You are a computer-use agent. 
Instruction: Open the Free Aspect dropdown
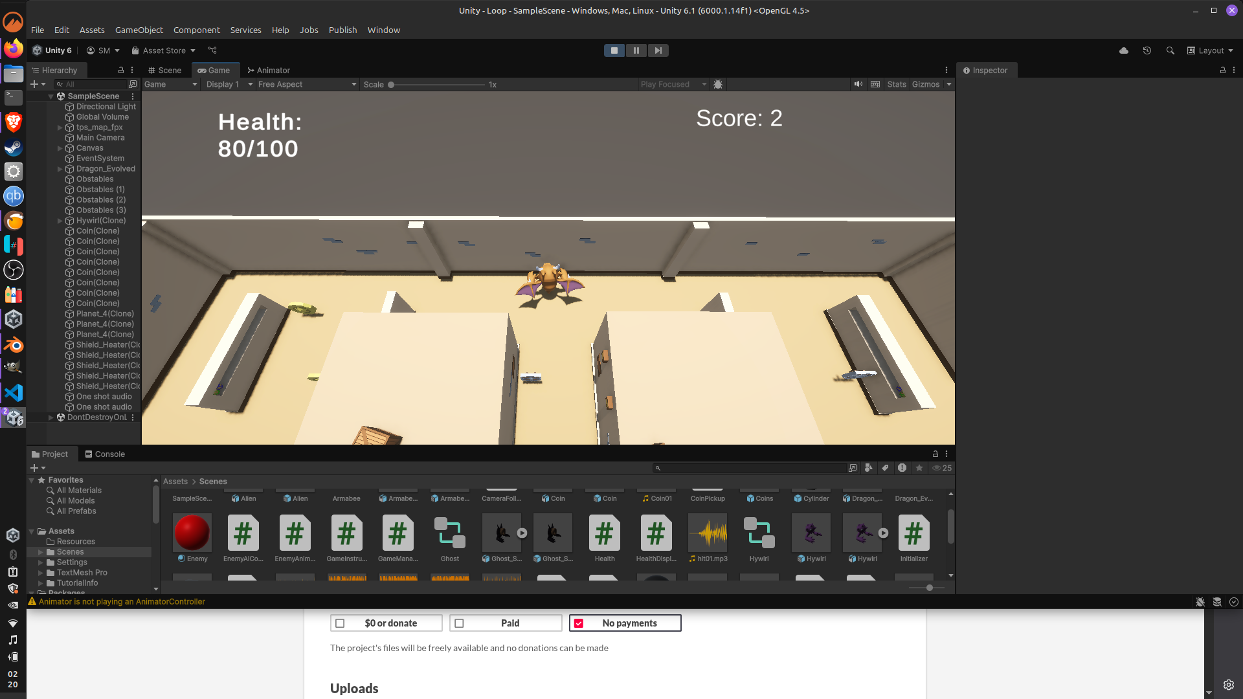coord(307,84)
